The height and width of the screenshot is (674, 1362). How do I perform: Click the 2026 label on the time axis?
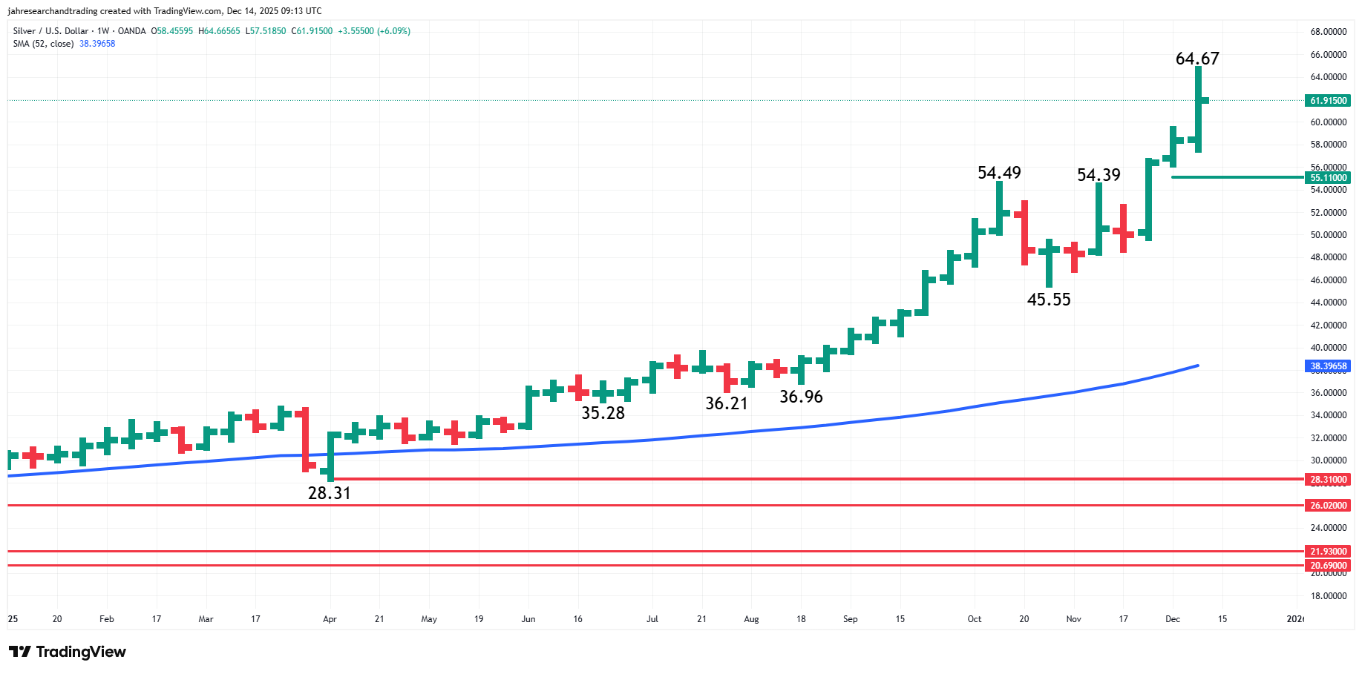click(1295, 618)
